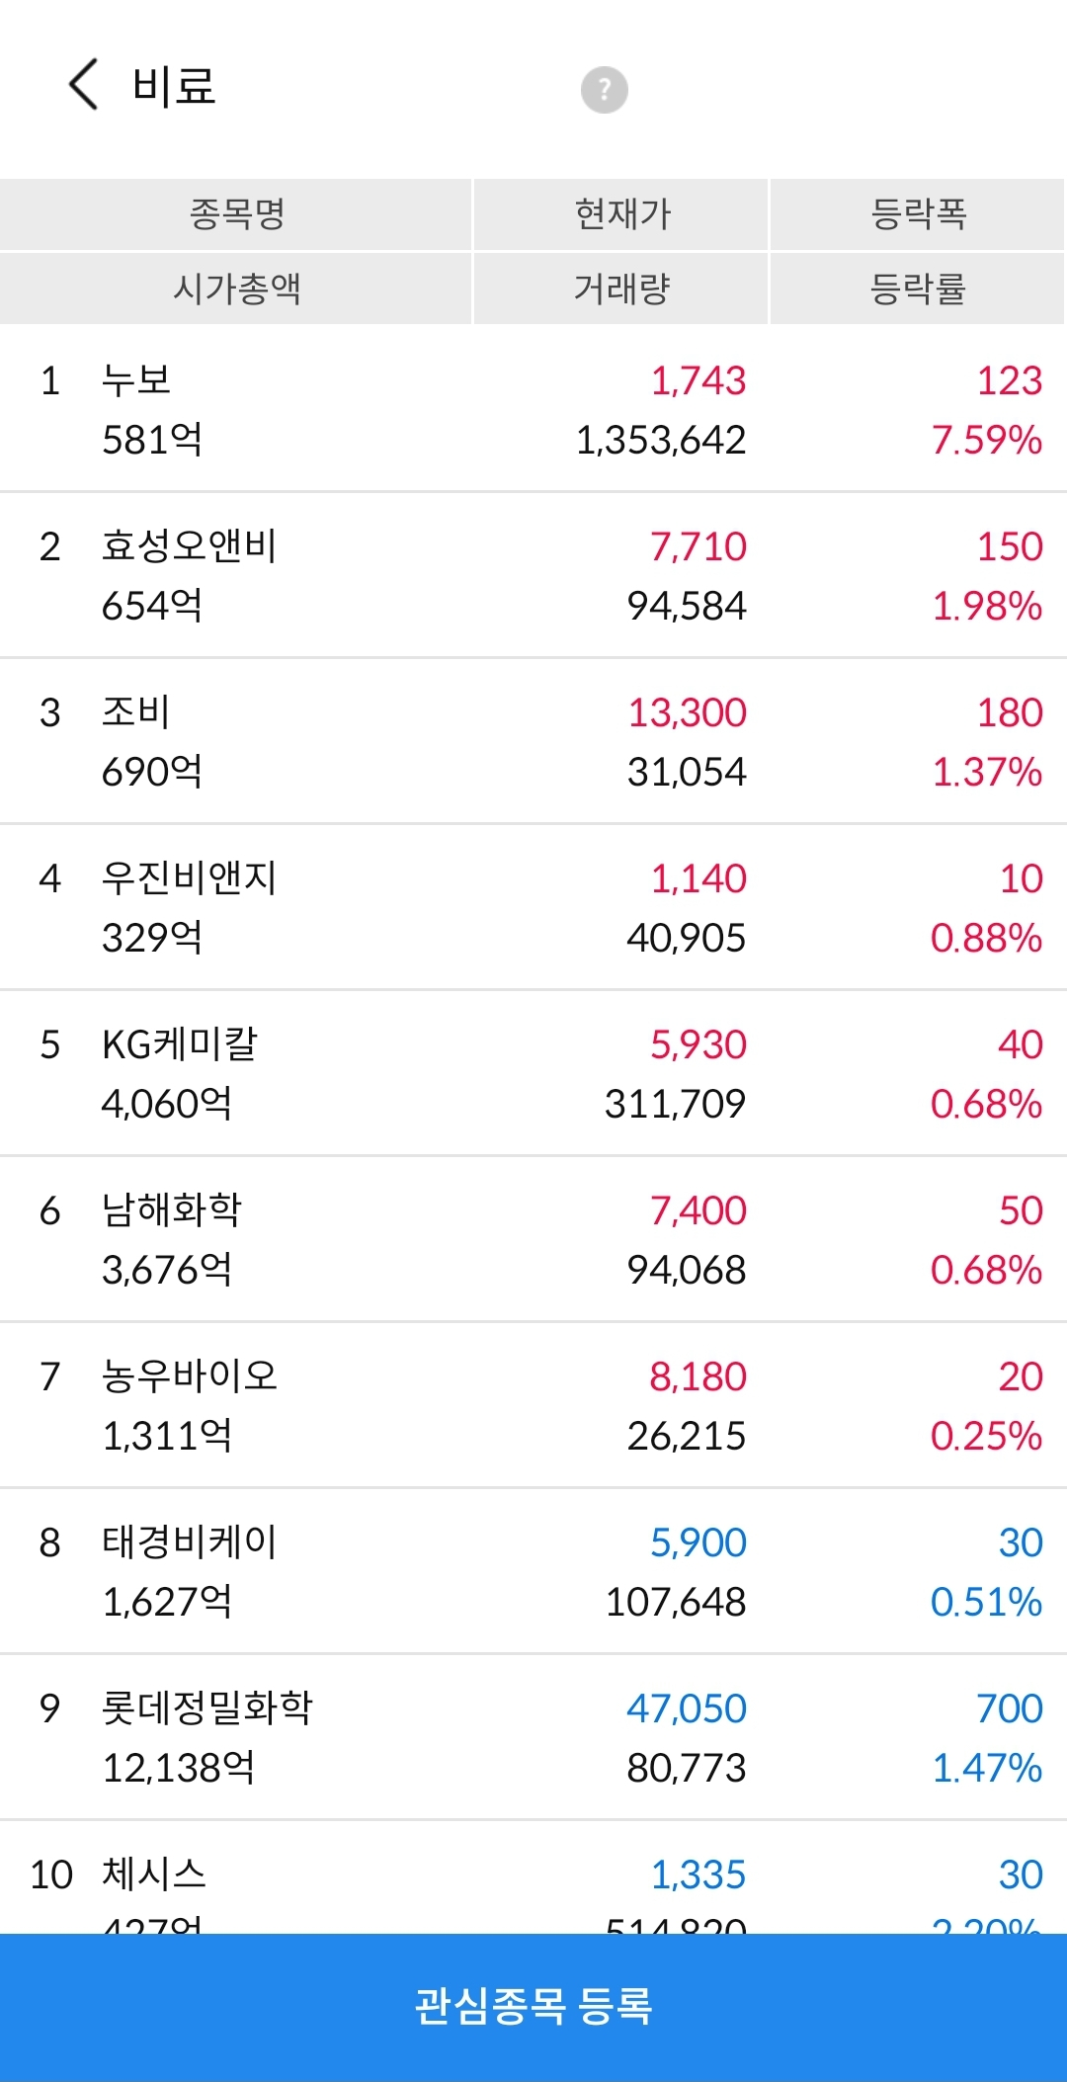Sort by the 등락폭 column header
1067x2082 pixels.
point(918,213)
